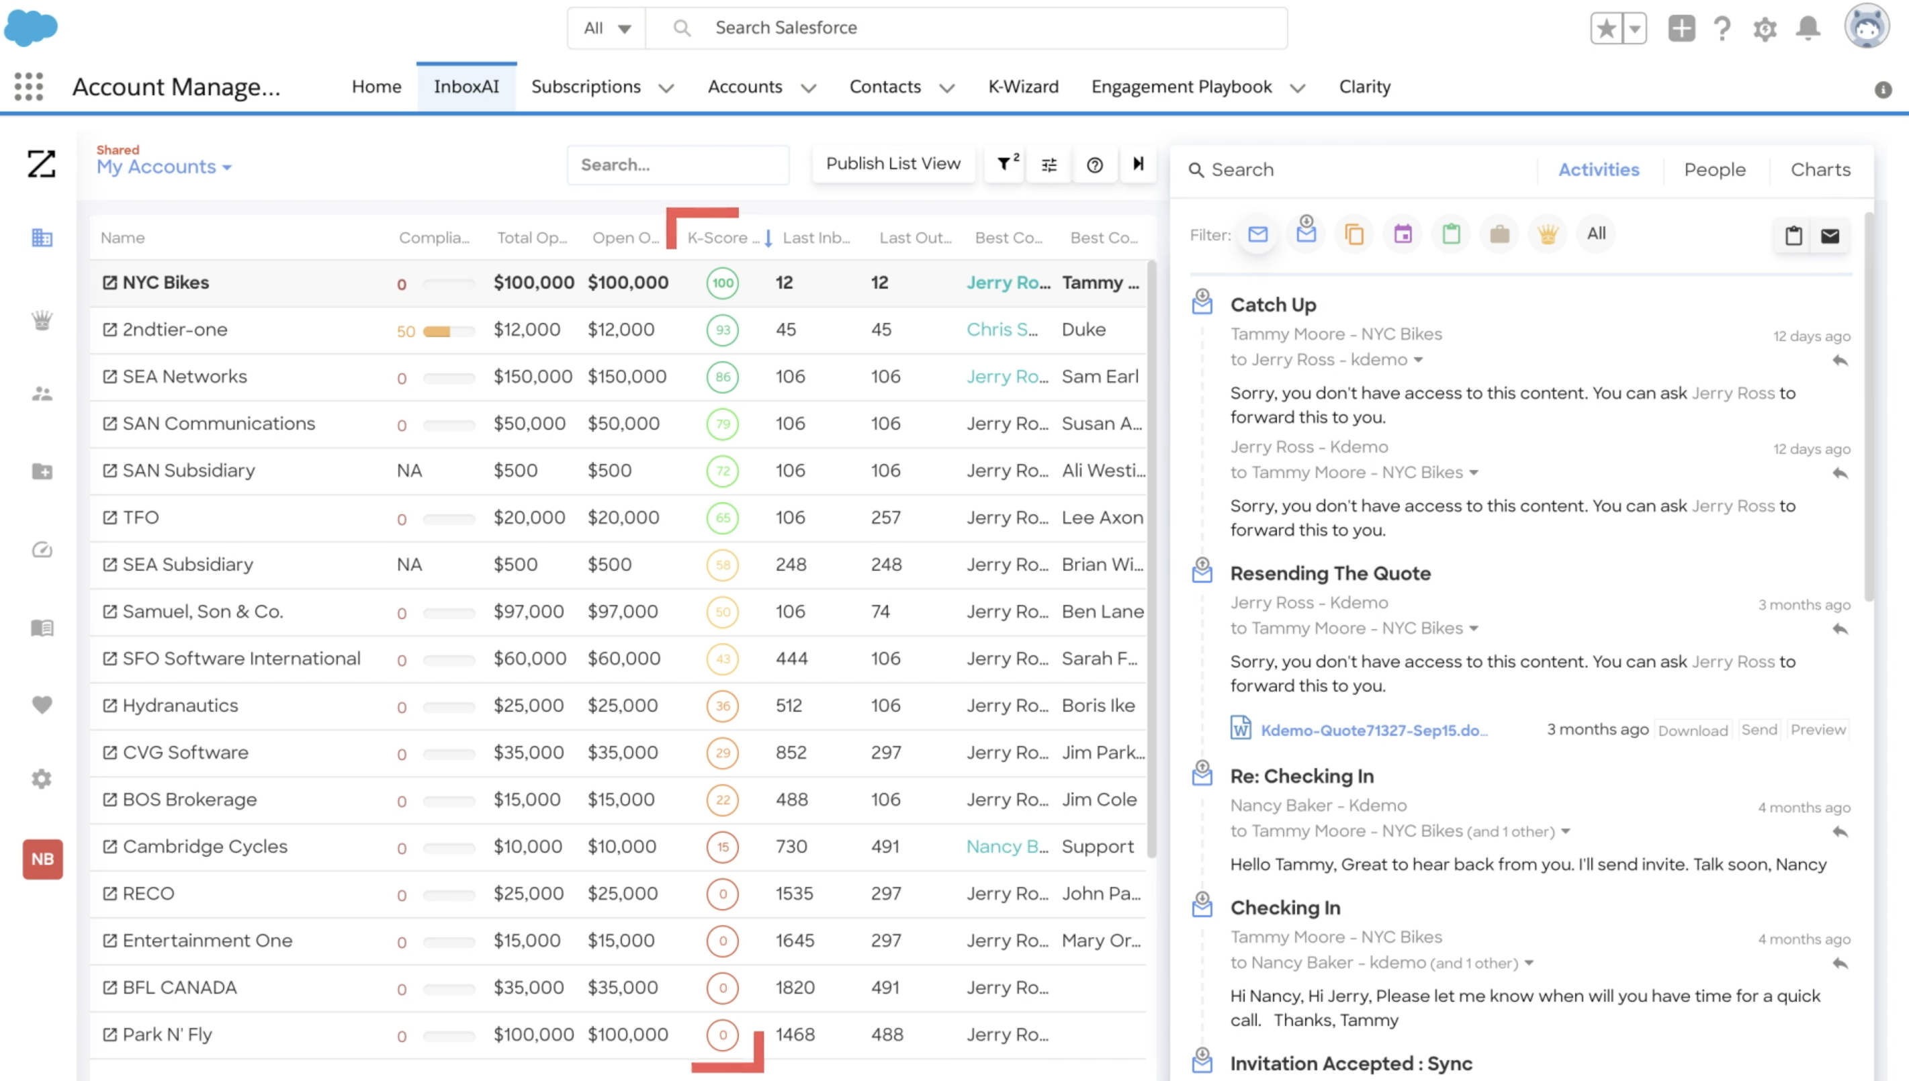Image resolution: width=1909 pixels, height=1081 pixels.
Task: Open the K-Wizard tab
Action: click(1022, 87)
